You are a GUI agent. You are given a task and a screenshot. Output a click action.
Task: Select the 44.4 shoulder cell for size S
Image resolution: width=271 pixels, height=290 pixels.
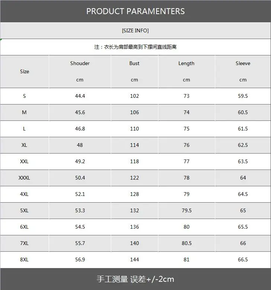pos(80,96)
